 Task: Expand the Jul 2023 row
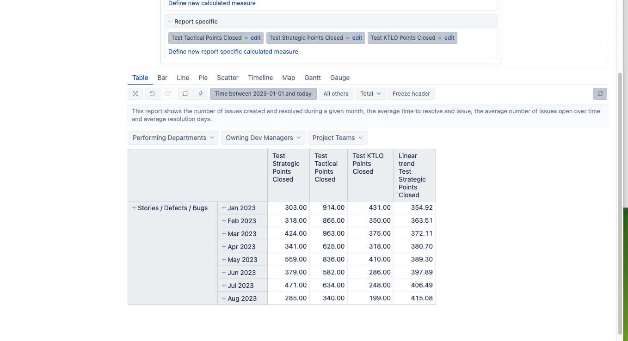pos(224,286)
